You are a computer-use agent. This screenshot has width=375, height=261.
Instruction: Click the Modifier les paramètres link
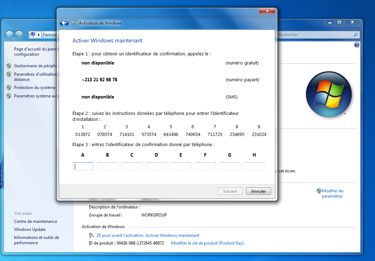(333, 193)
